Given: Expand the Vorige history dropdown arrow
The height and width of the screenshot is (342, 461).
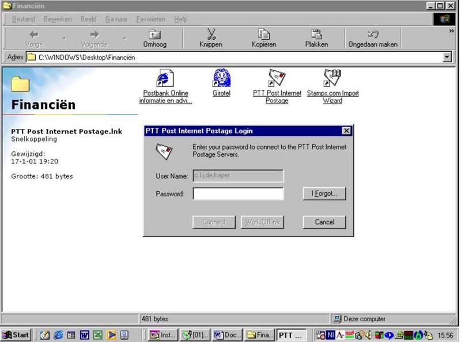Looking at the screenshot, I should pyautogui.click(x=65, y=39).
